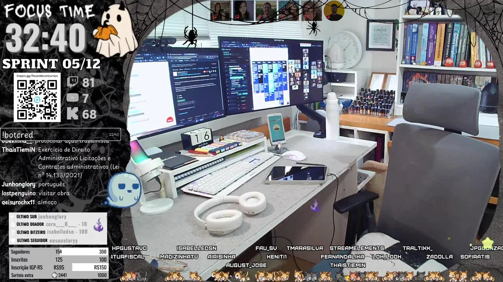Screen dimensions: 503x282
Task: Click the Último Doador row
Action: [49, 224]
